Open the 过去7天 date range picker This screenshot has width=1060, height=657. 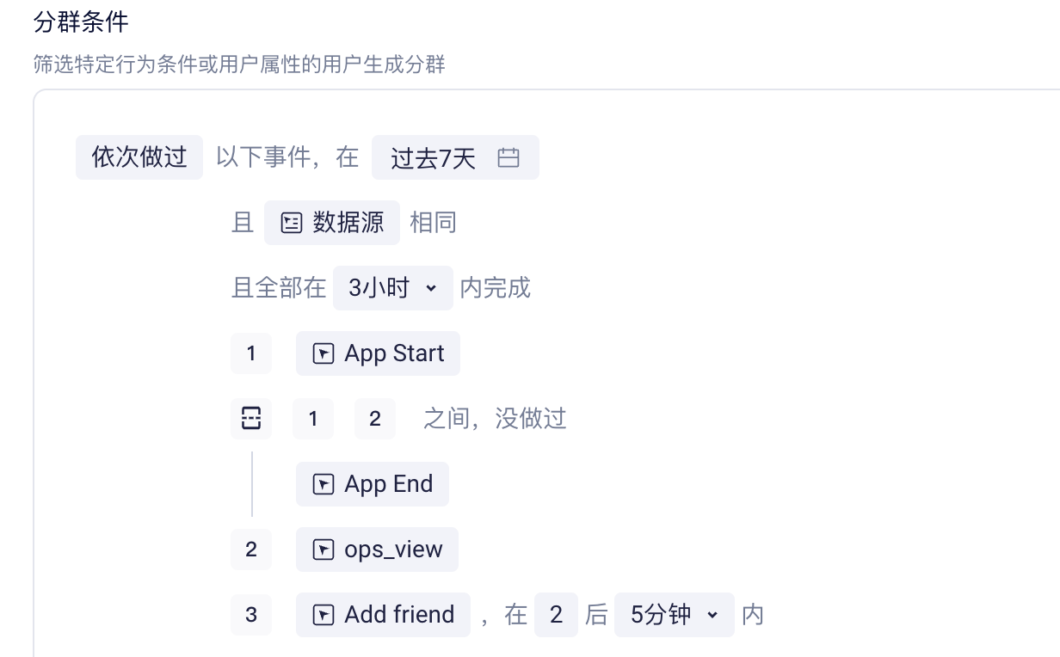pyautogui.click(x=455, y=157)
